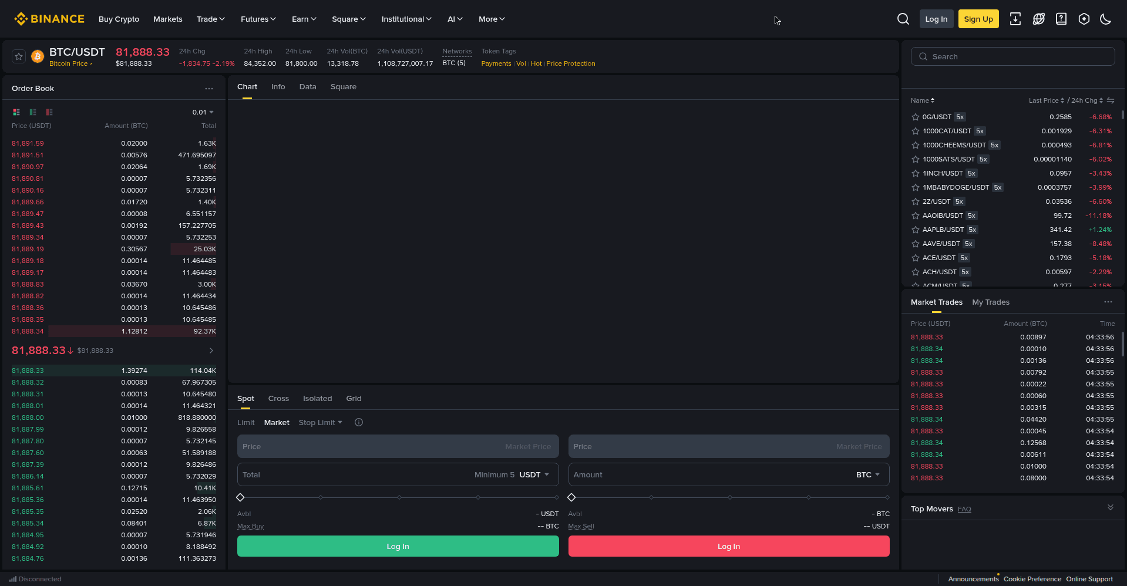Click the pair Search input field
The height and width of the screenshot is (586, 1127).
1013,56
